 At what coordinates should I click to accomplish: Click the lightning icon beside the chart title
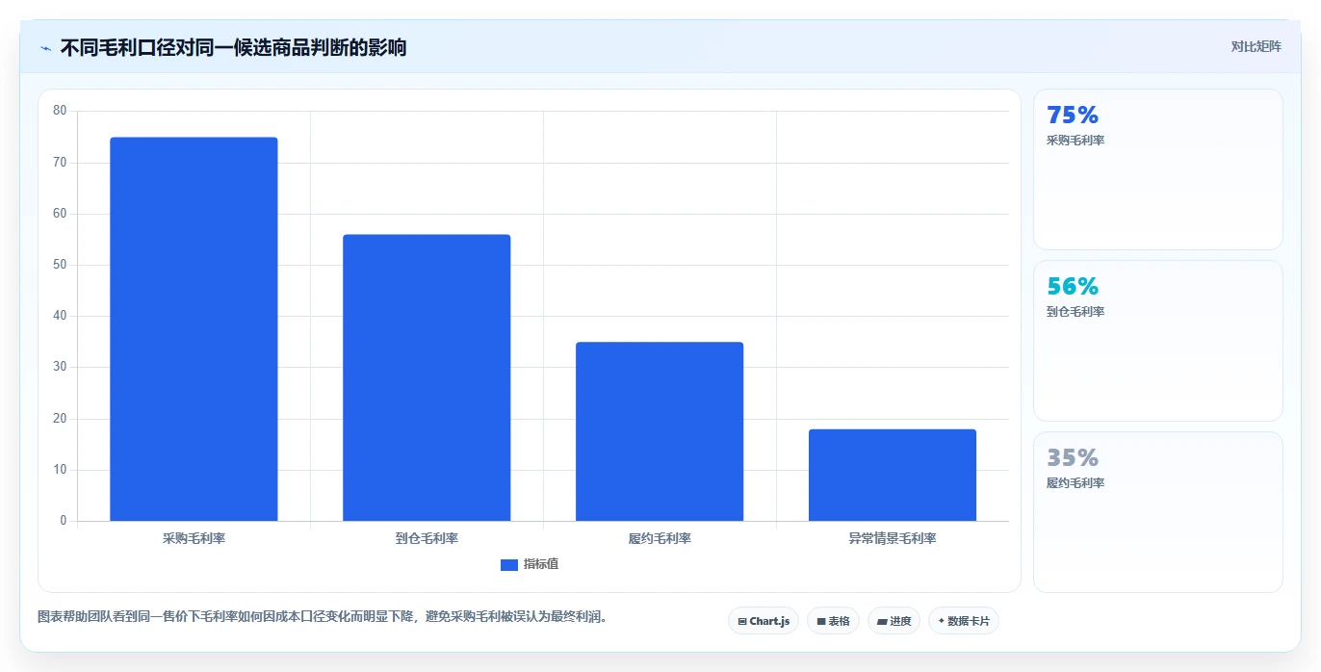point(45,47)
